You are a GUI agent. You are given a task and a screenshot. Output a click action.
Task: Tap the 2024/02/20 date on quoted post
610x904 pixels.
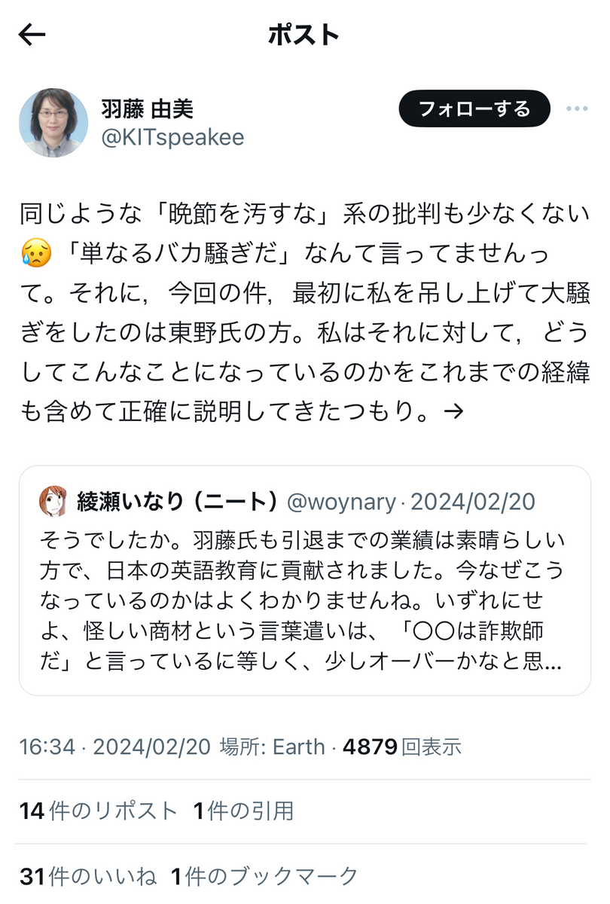[473, 502]
